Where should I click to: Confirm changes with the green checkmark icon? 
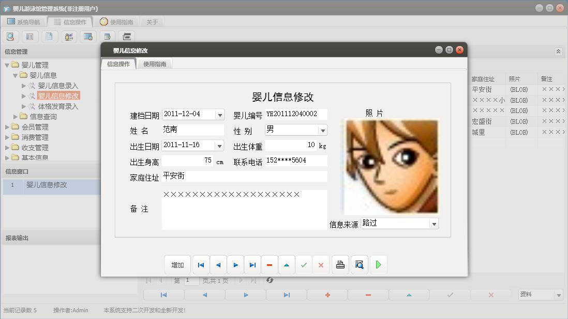point(304,264)
